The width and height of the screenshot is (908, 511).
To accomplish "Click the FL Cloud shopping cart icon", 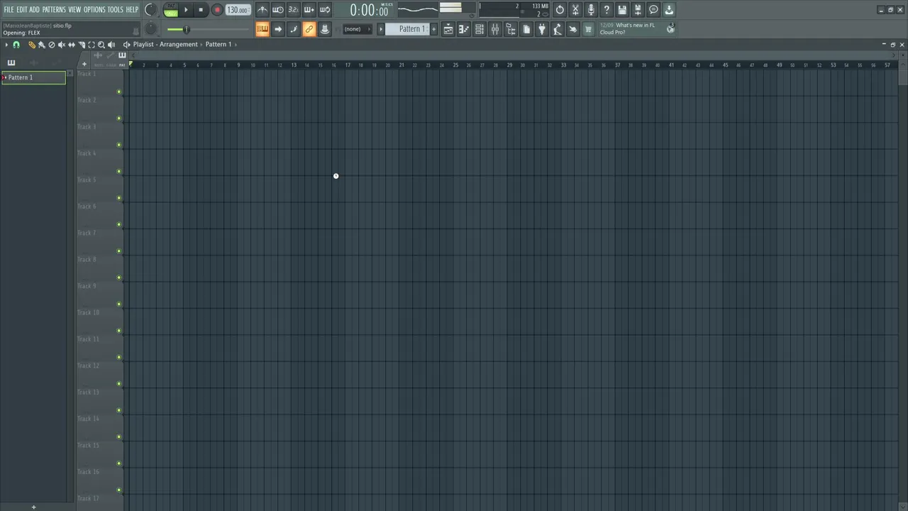I will click(588, 29).
